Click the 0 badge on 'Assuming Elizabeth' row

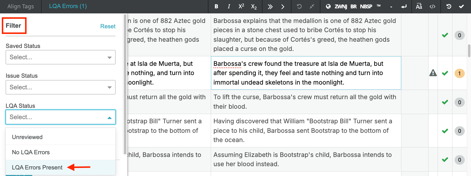[459, 160]
